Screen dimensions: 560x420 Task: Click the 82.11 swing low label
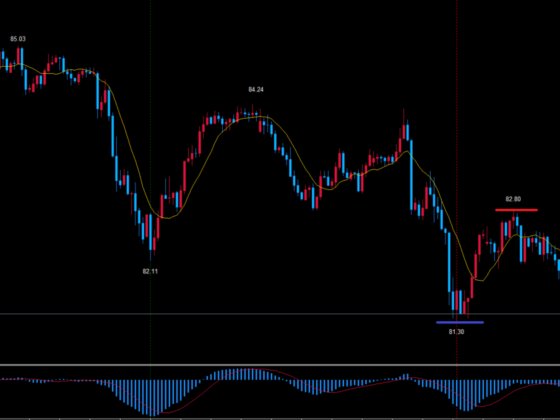pyautogui.click(x=150, y=271)
